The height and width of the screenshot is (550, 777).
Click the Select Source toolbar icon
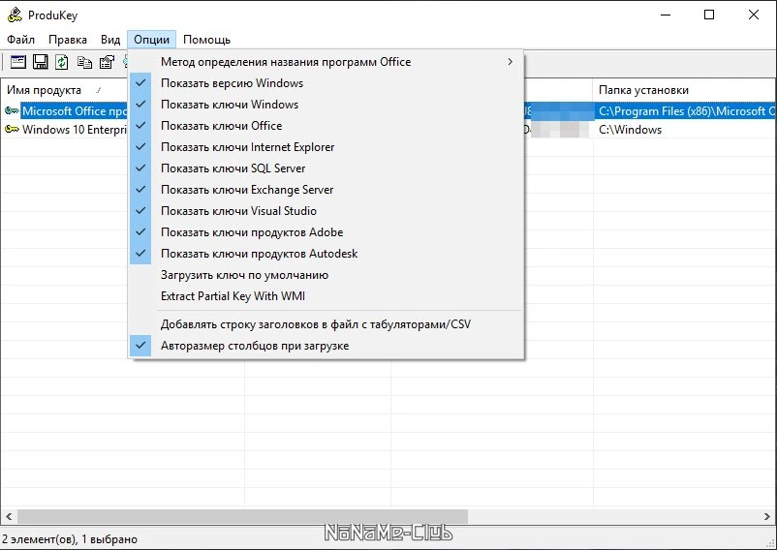[18, 62]
